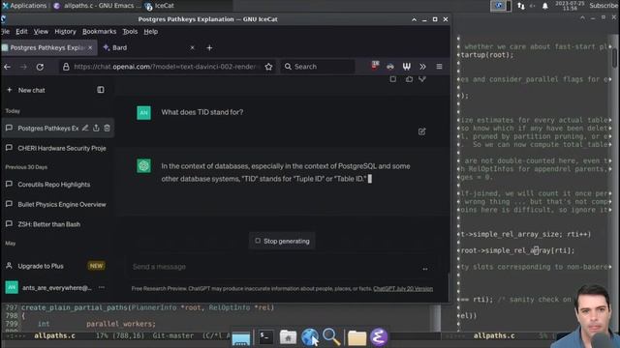Edit the TID question message
Image resolution: width=620 pixels, height=348 pixels.
click(x=422, y=131)
